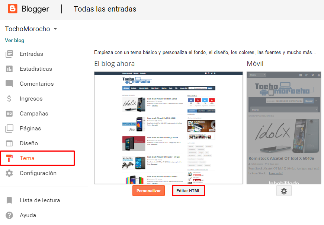The height and width of the screenshot is (225, 324).
Task: Click the Editar HTML button
Action: pyautogui.click(x=189, y=191)
